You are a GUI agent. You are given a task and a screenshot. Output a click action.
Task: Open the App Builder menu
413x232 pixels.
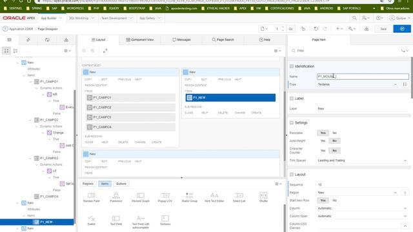coord(52,18)
